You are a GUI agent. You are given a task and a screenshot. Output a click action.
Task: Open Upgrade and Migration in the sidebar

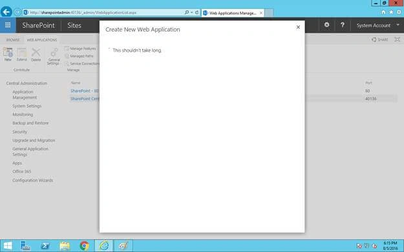(x=34, y=140)
